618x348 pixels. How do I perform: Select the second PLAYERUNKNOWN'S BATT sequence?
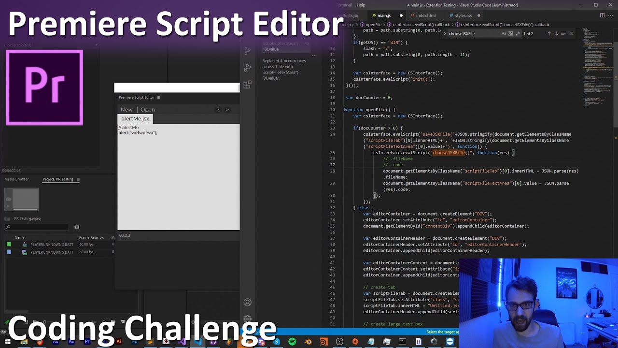click(52, 252)
